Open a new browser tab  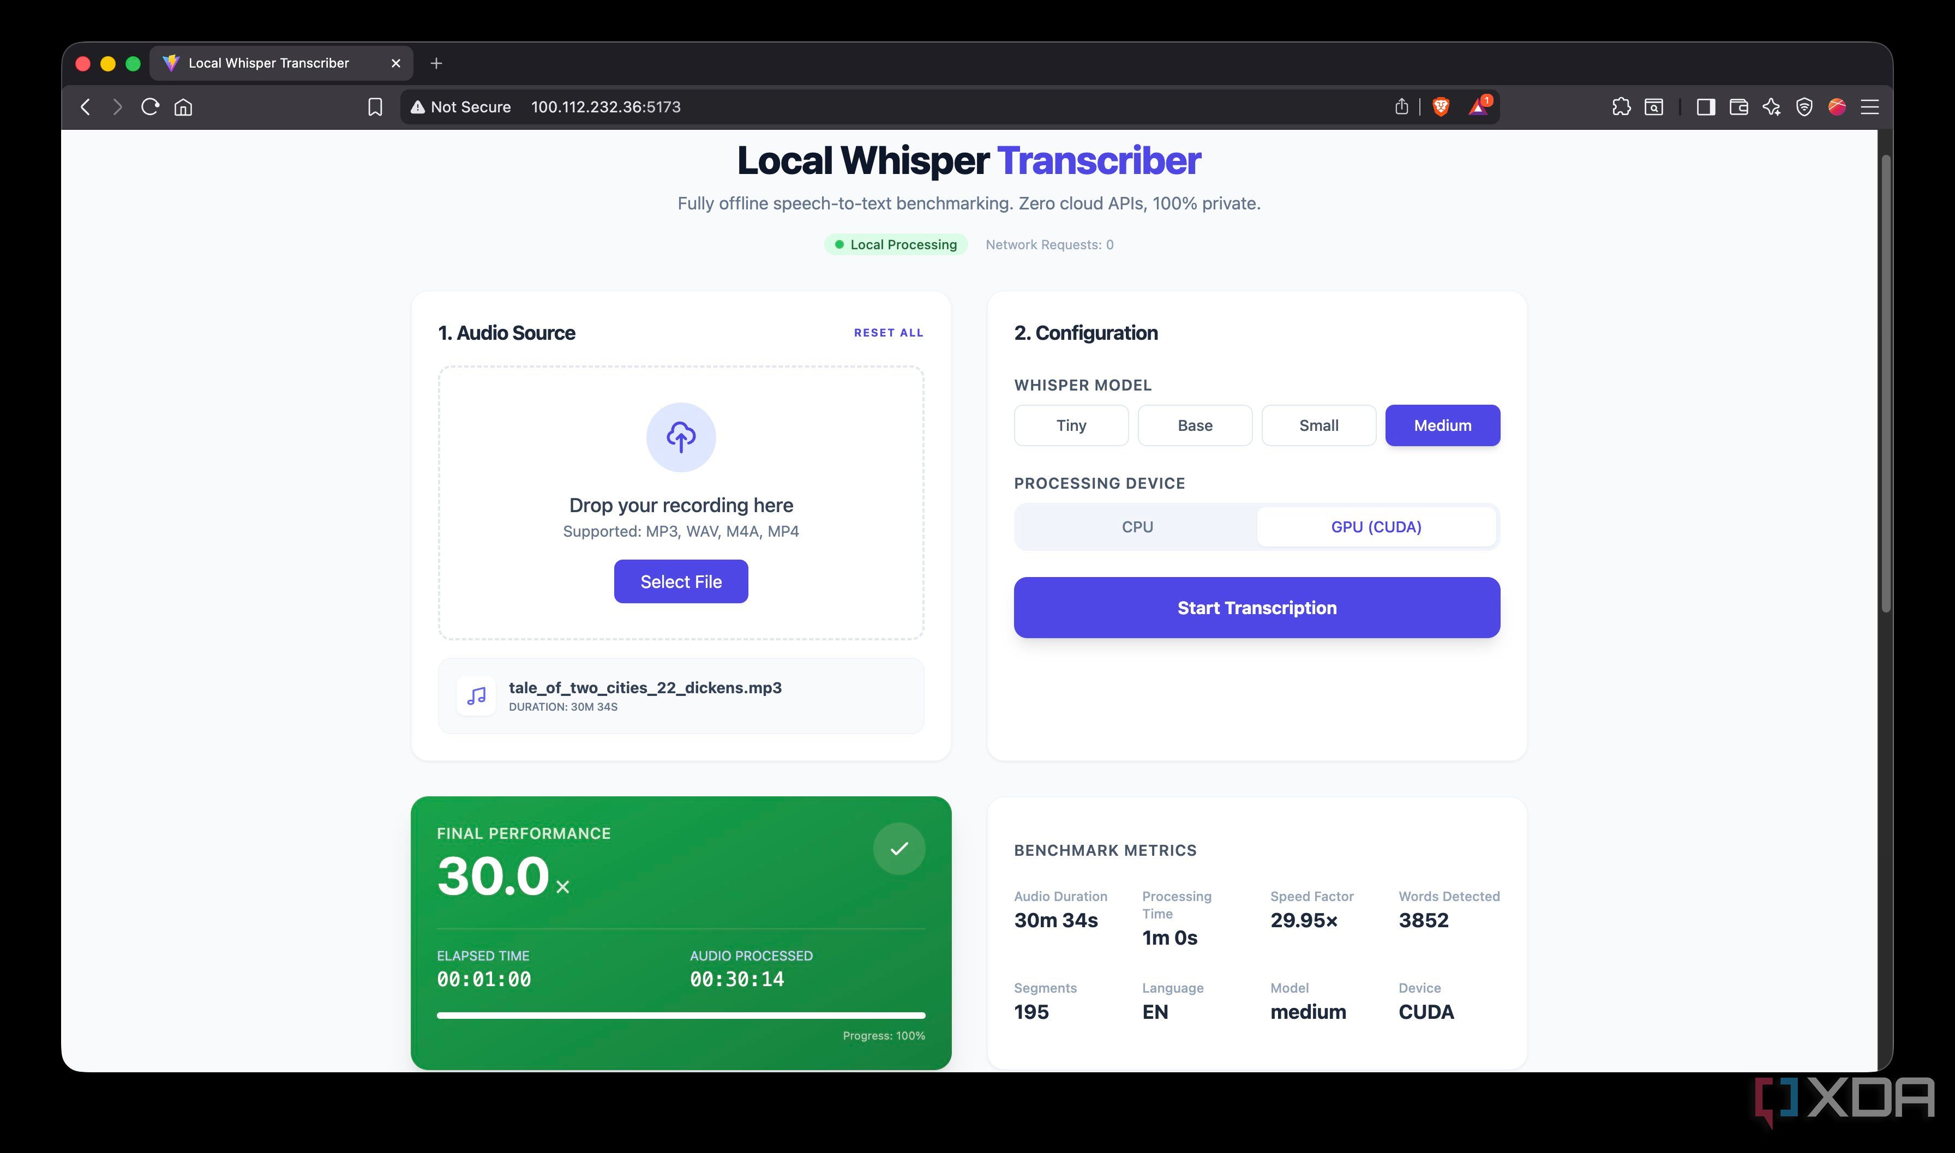tap(436, 63)
